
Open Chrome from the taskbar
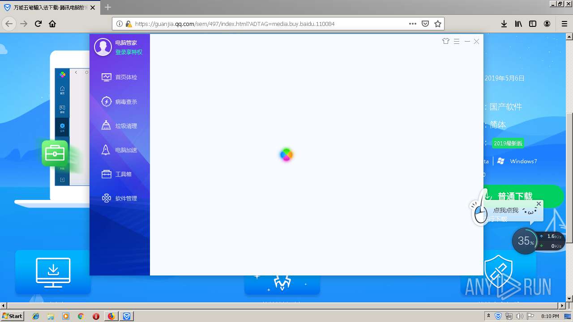click(81, 316)
